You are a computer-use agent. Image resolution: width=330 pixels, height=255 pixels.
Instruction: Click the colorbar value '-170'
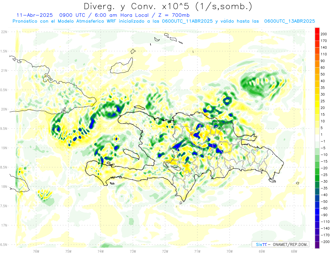325,235
